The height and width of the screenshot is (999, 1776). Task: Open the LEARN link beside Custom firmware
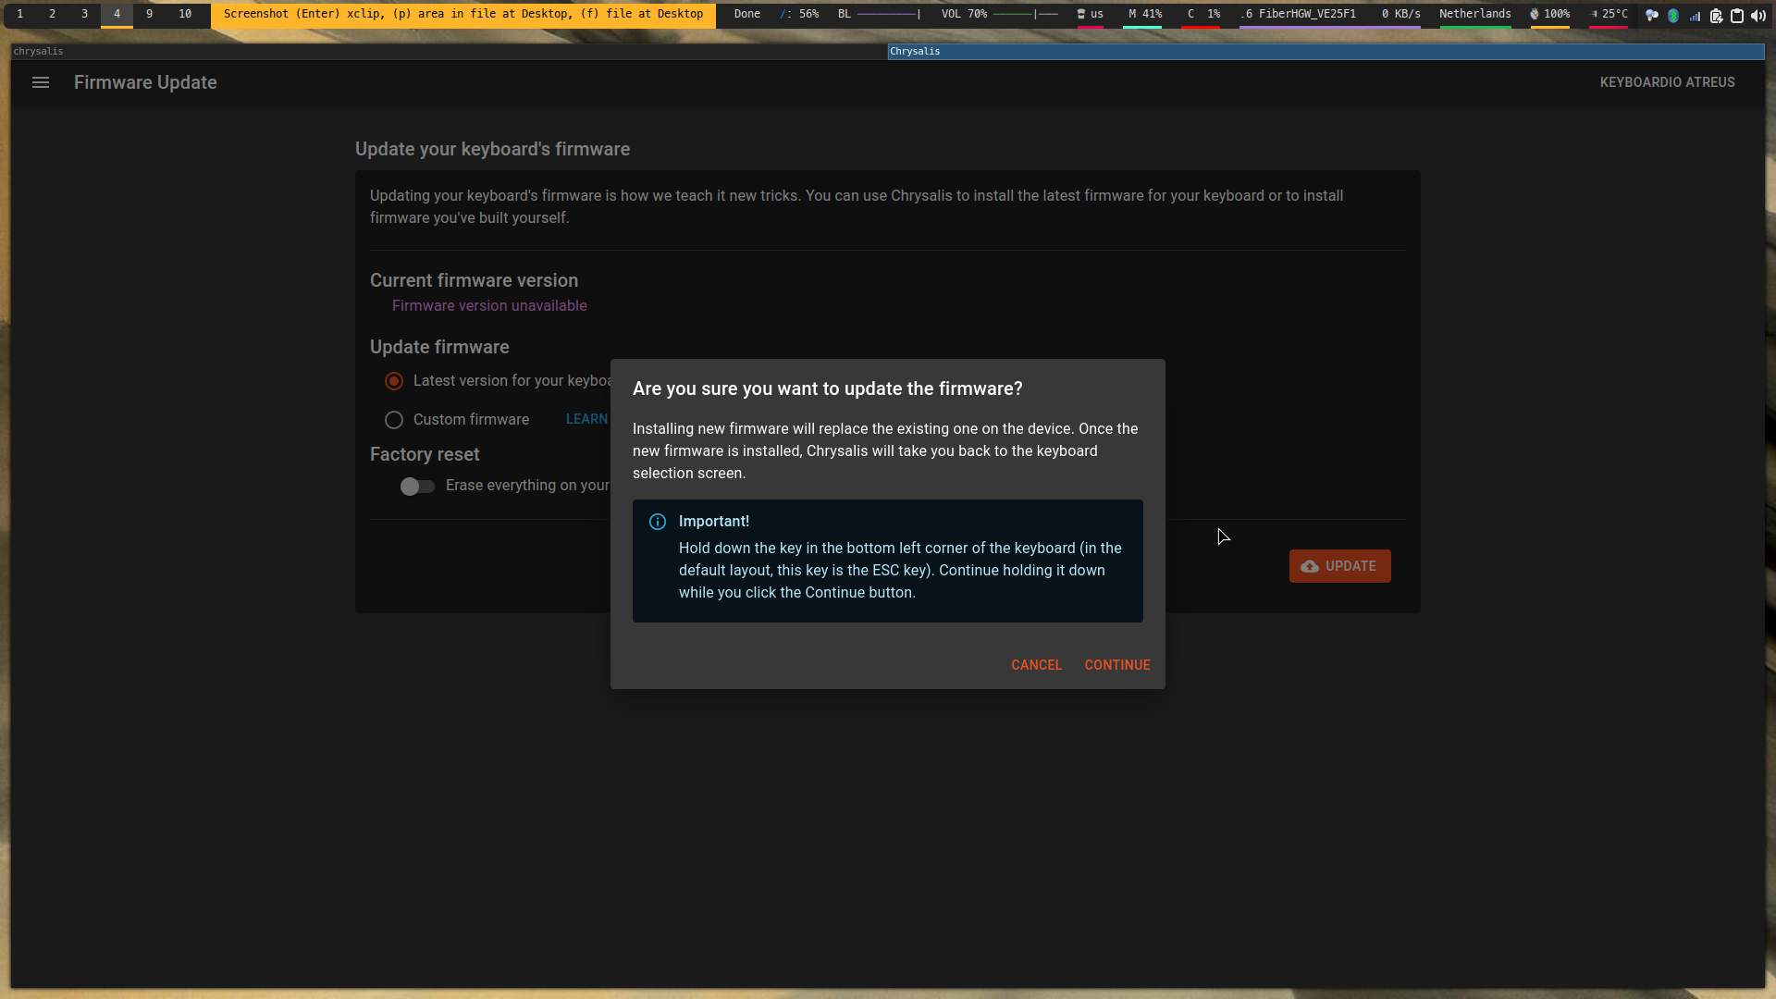(x=586, y=419)
